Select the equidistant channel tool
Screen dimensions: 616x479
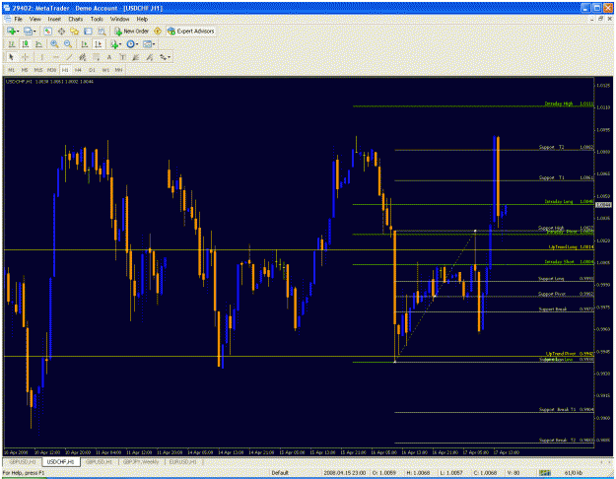(82, 57)
